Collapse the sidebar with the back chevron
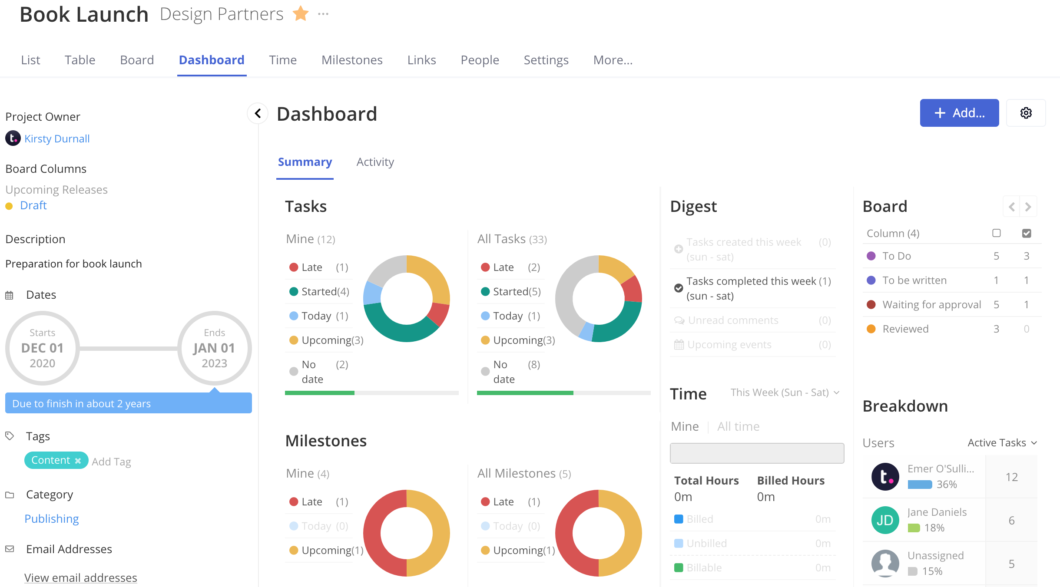 pyautogui.click(x=258, y=113)
